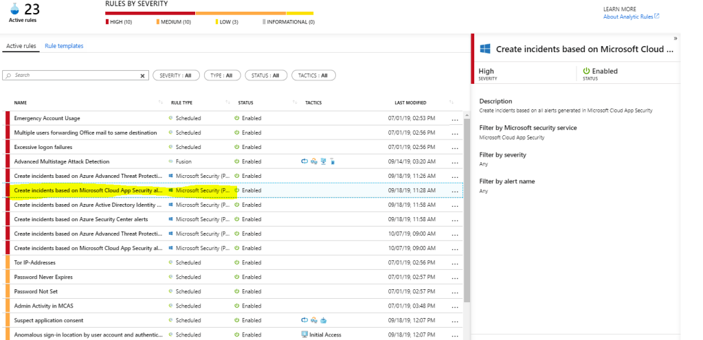Open the SEVERITY filter dropdown

175,76
